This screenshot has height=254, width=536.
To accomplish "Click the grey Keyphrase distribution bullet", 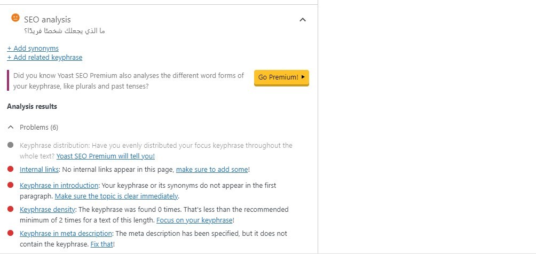I will 10,145.
